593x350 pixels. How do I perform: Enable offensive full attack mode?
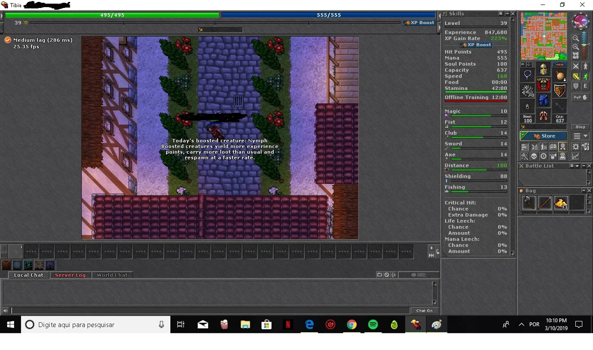[x=576, y=66]
